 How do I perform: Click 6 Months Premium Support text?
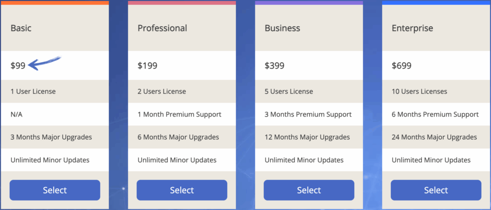pyautogui.click(x=435, y=114)
